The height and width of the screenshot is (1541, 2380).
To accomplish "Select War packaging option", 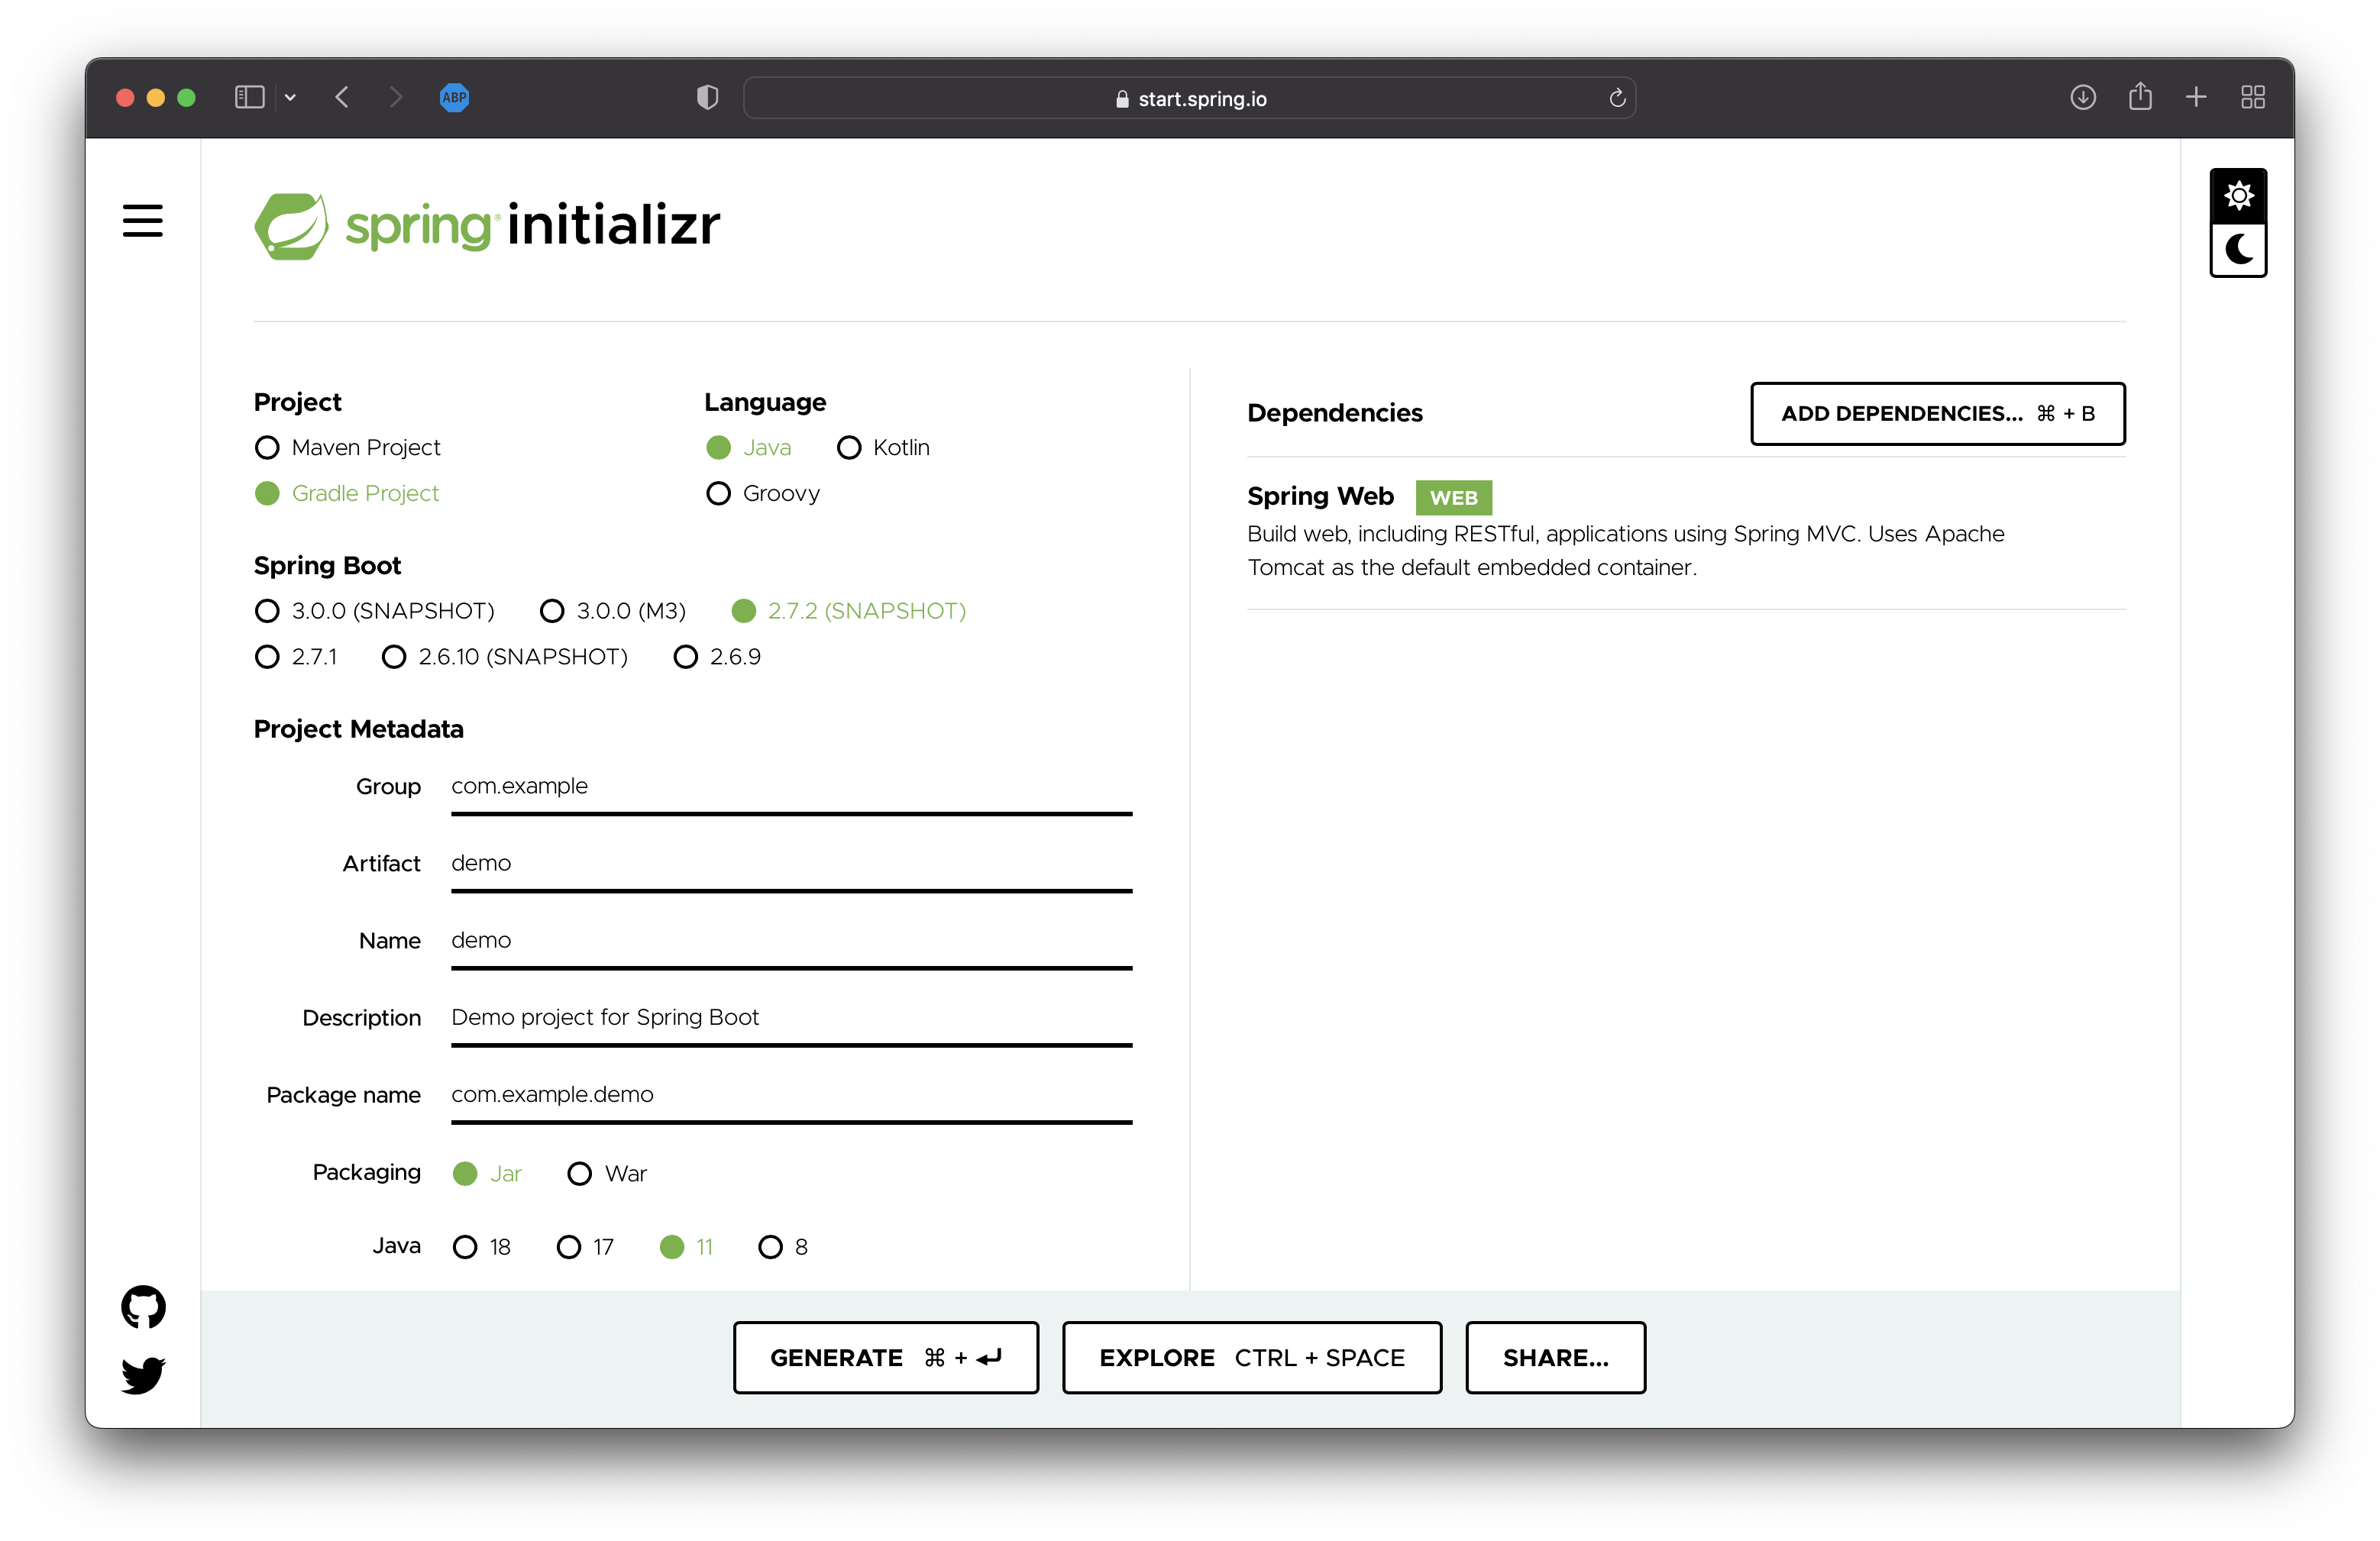I will (x=580, y=1173).
